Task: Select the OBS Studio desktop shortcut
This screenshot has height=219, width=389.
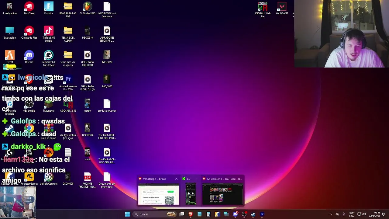Action: 29,106
